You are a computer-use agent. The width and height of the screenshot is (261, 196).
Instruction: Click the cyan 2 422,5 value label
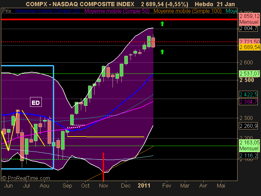[x=248, y=95]
